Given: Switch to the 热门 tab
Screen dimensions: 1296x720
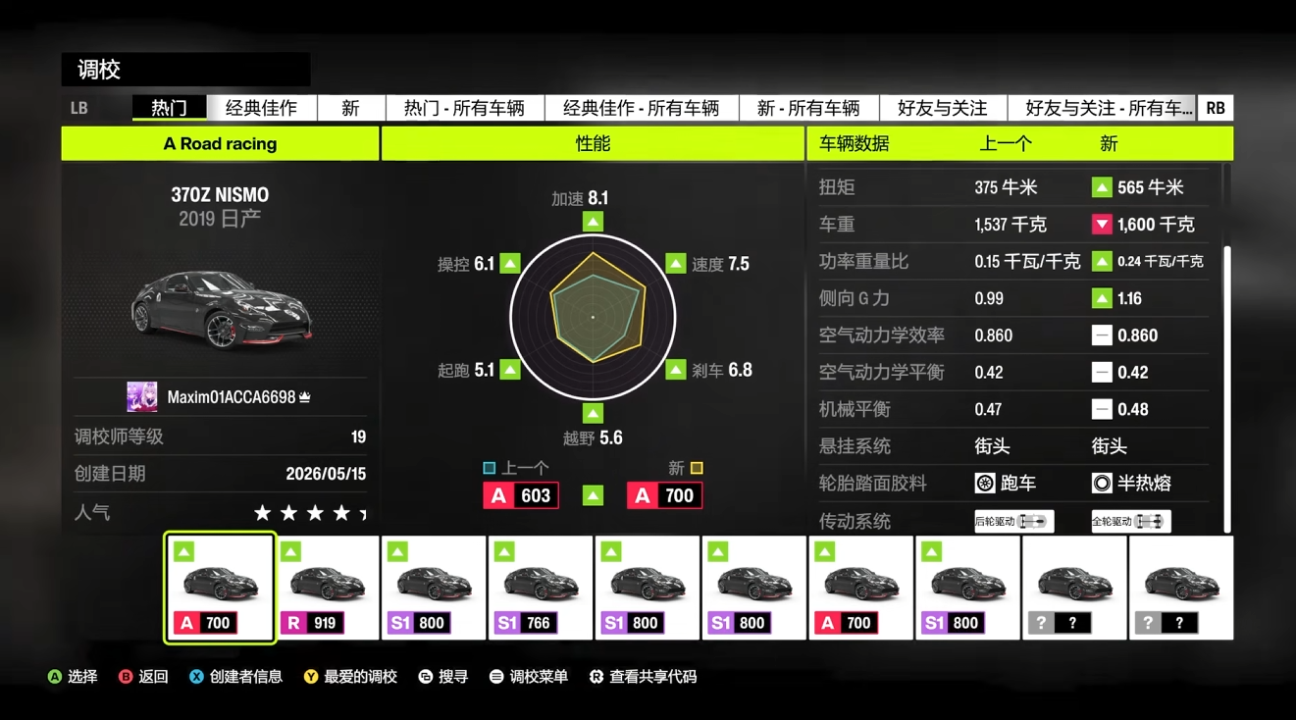Looking at the screenshot, I should pyautogui.click(x=170, y=108).
